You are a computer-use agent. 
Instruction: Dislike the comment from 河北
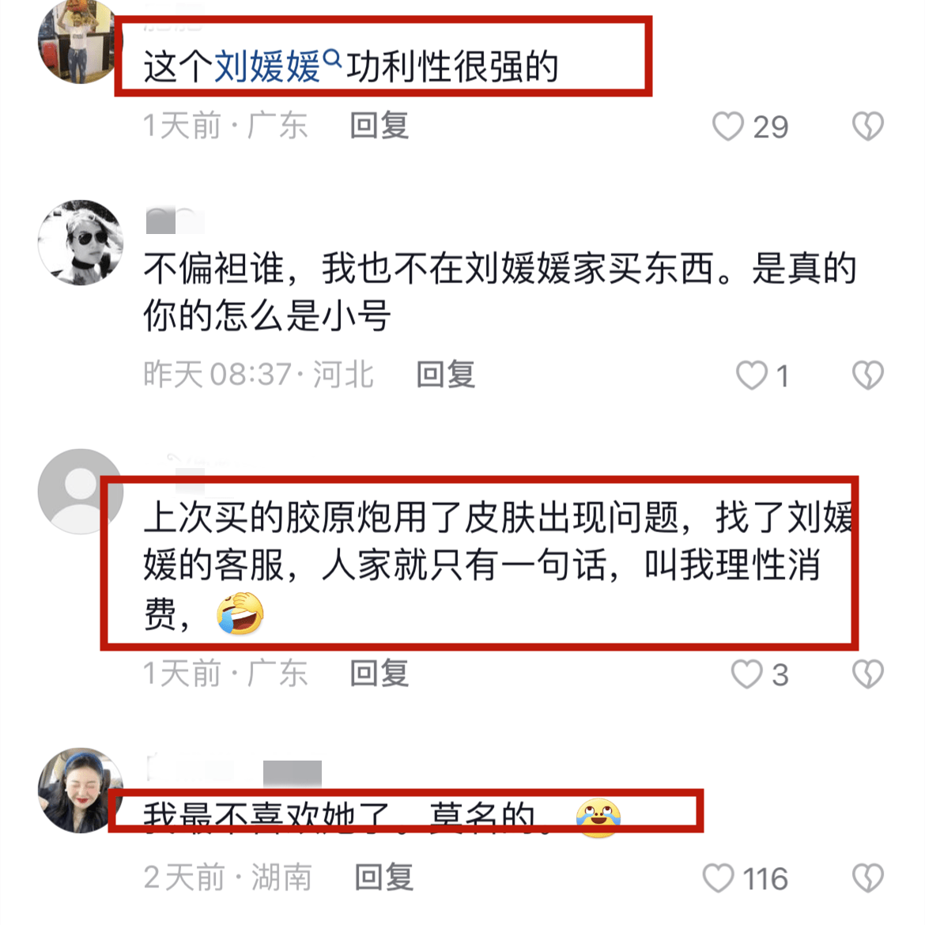(x=868, y=376)
